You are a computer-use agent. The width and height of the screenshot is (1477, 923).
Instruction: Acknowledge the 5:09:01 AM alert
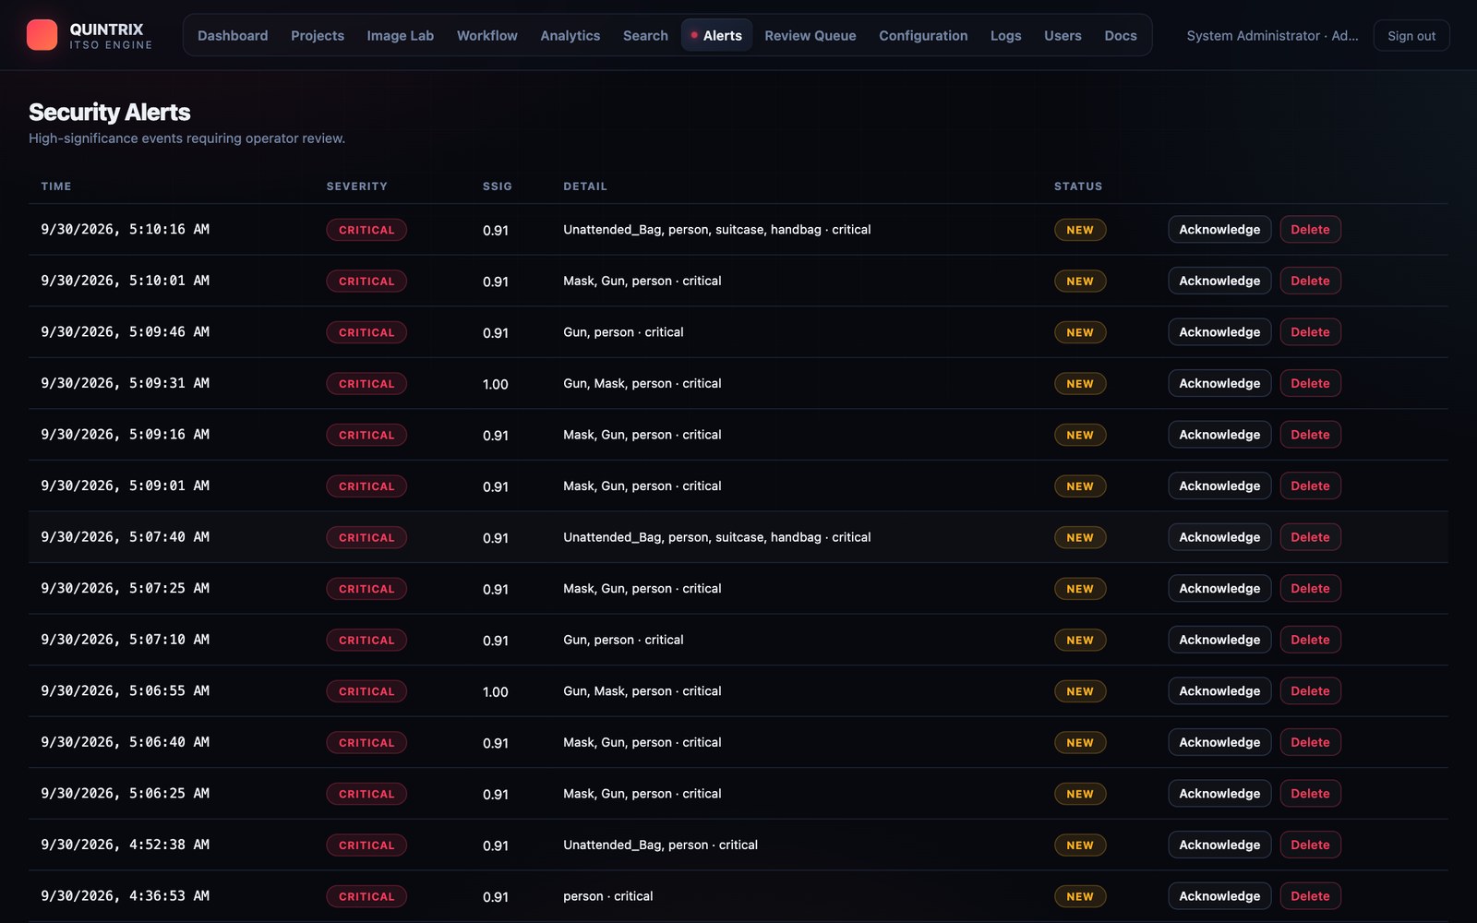tap(1219, 485)
